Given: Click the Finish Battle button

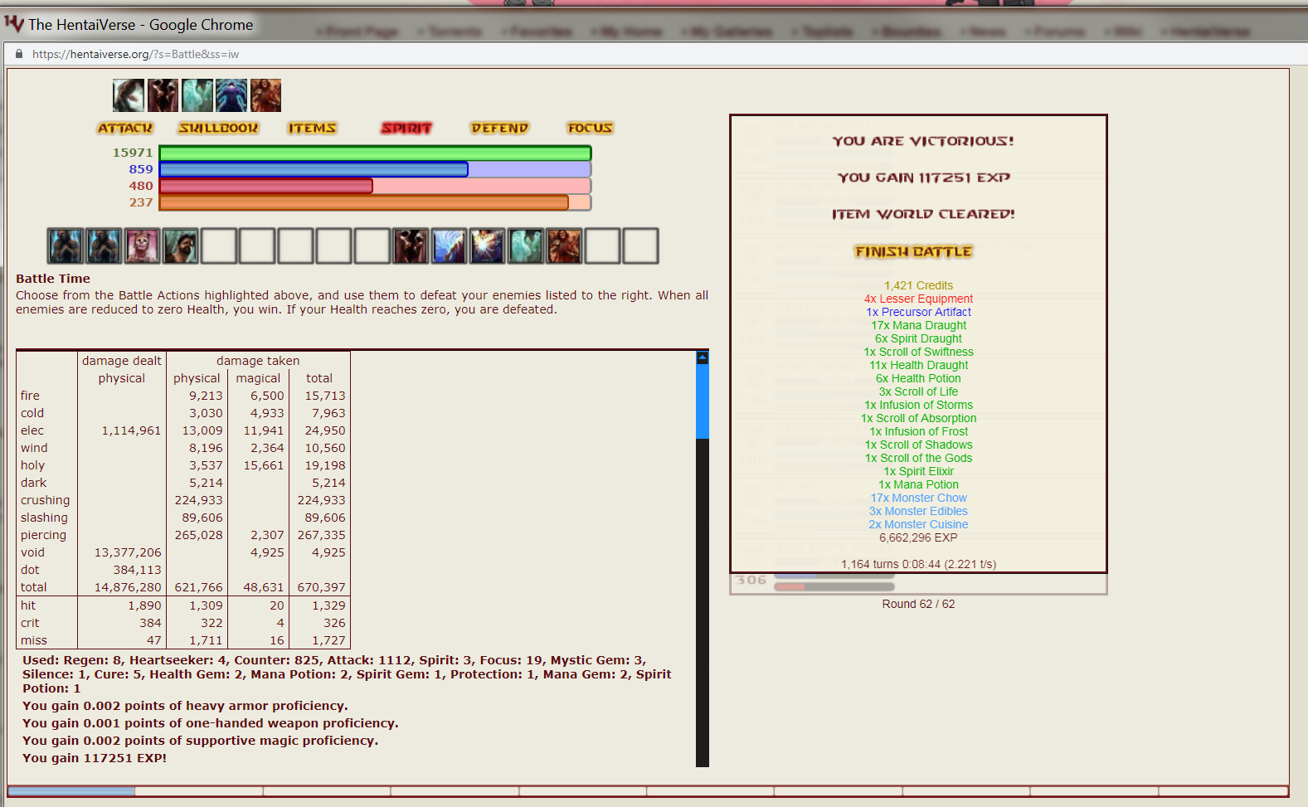Looking at the screenshot, I should click(913, 251).
